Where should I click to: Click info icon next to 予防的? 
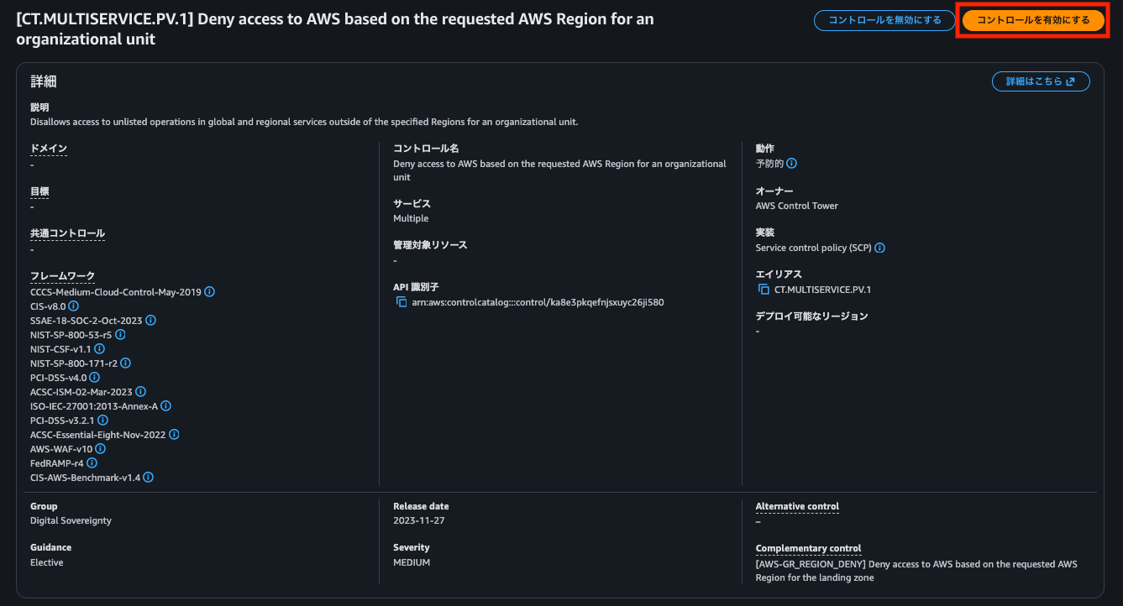click(791, 164)
